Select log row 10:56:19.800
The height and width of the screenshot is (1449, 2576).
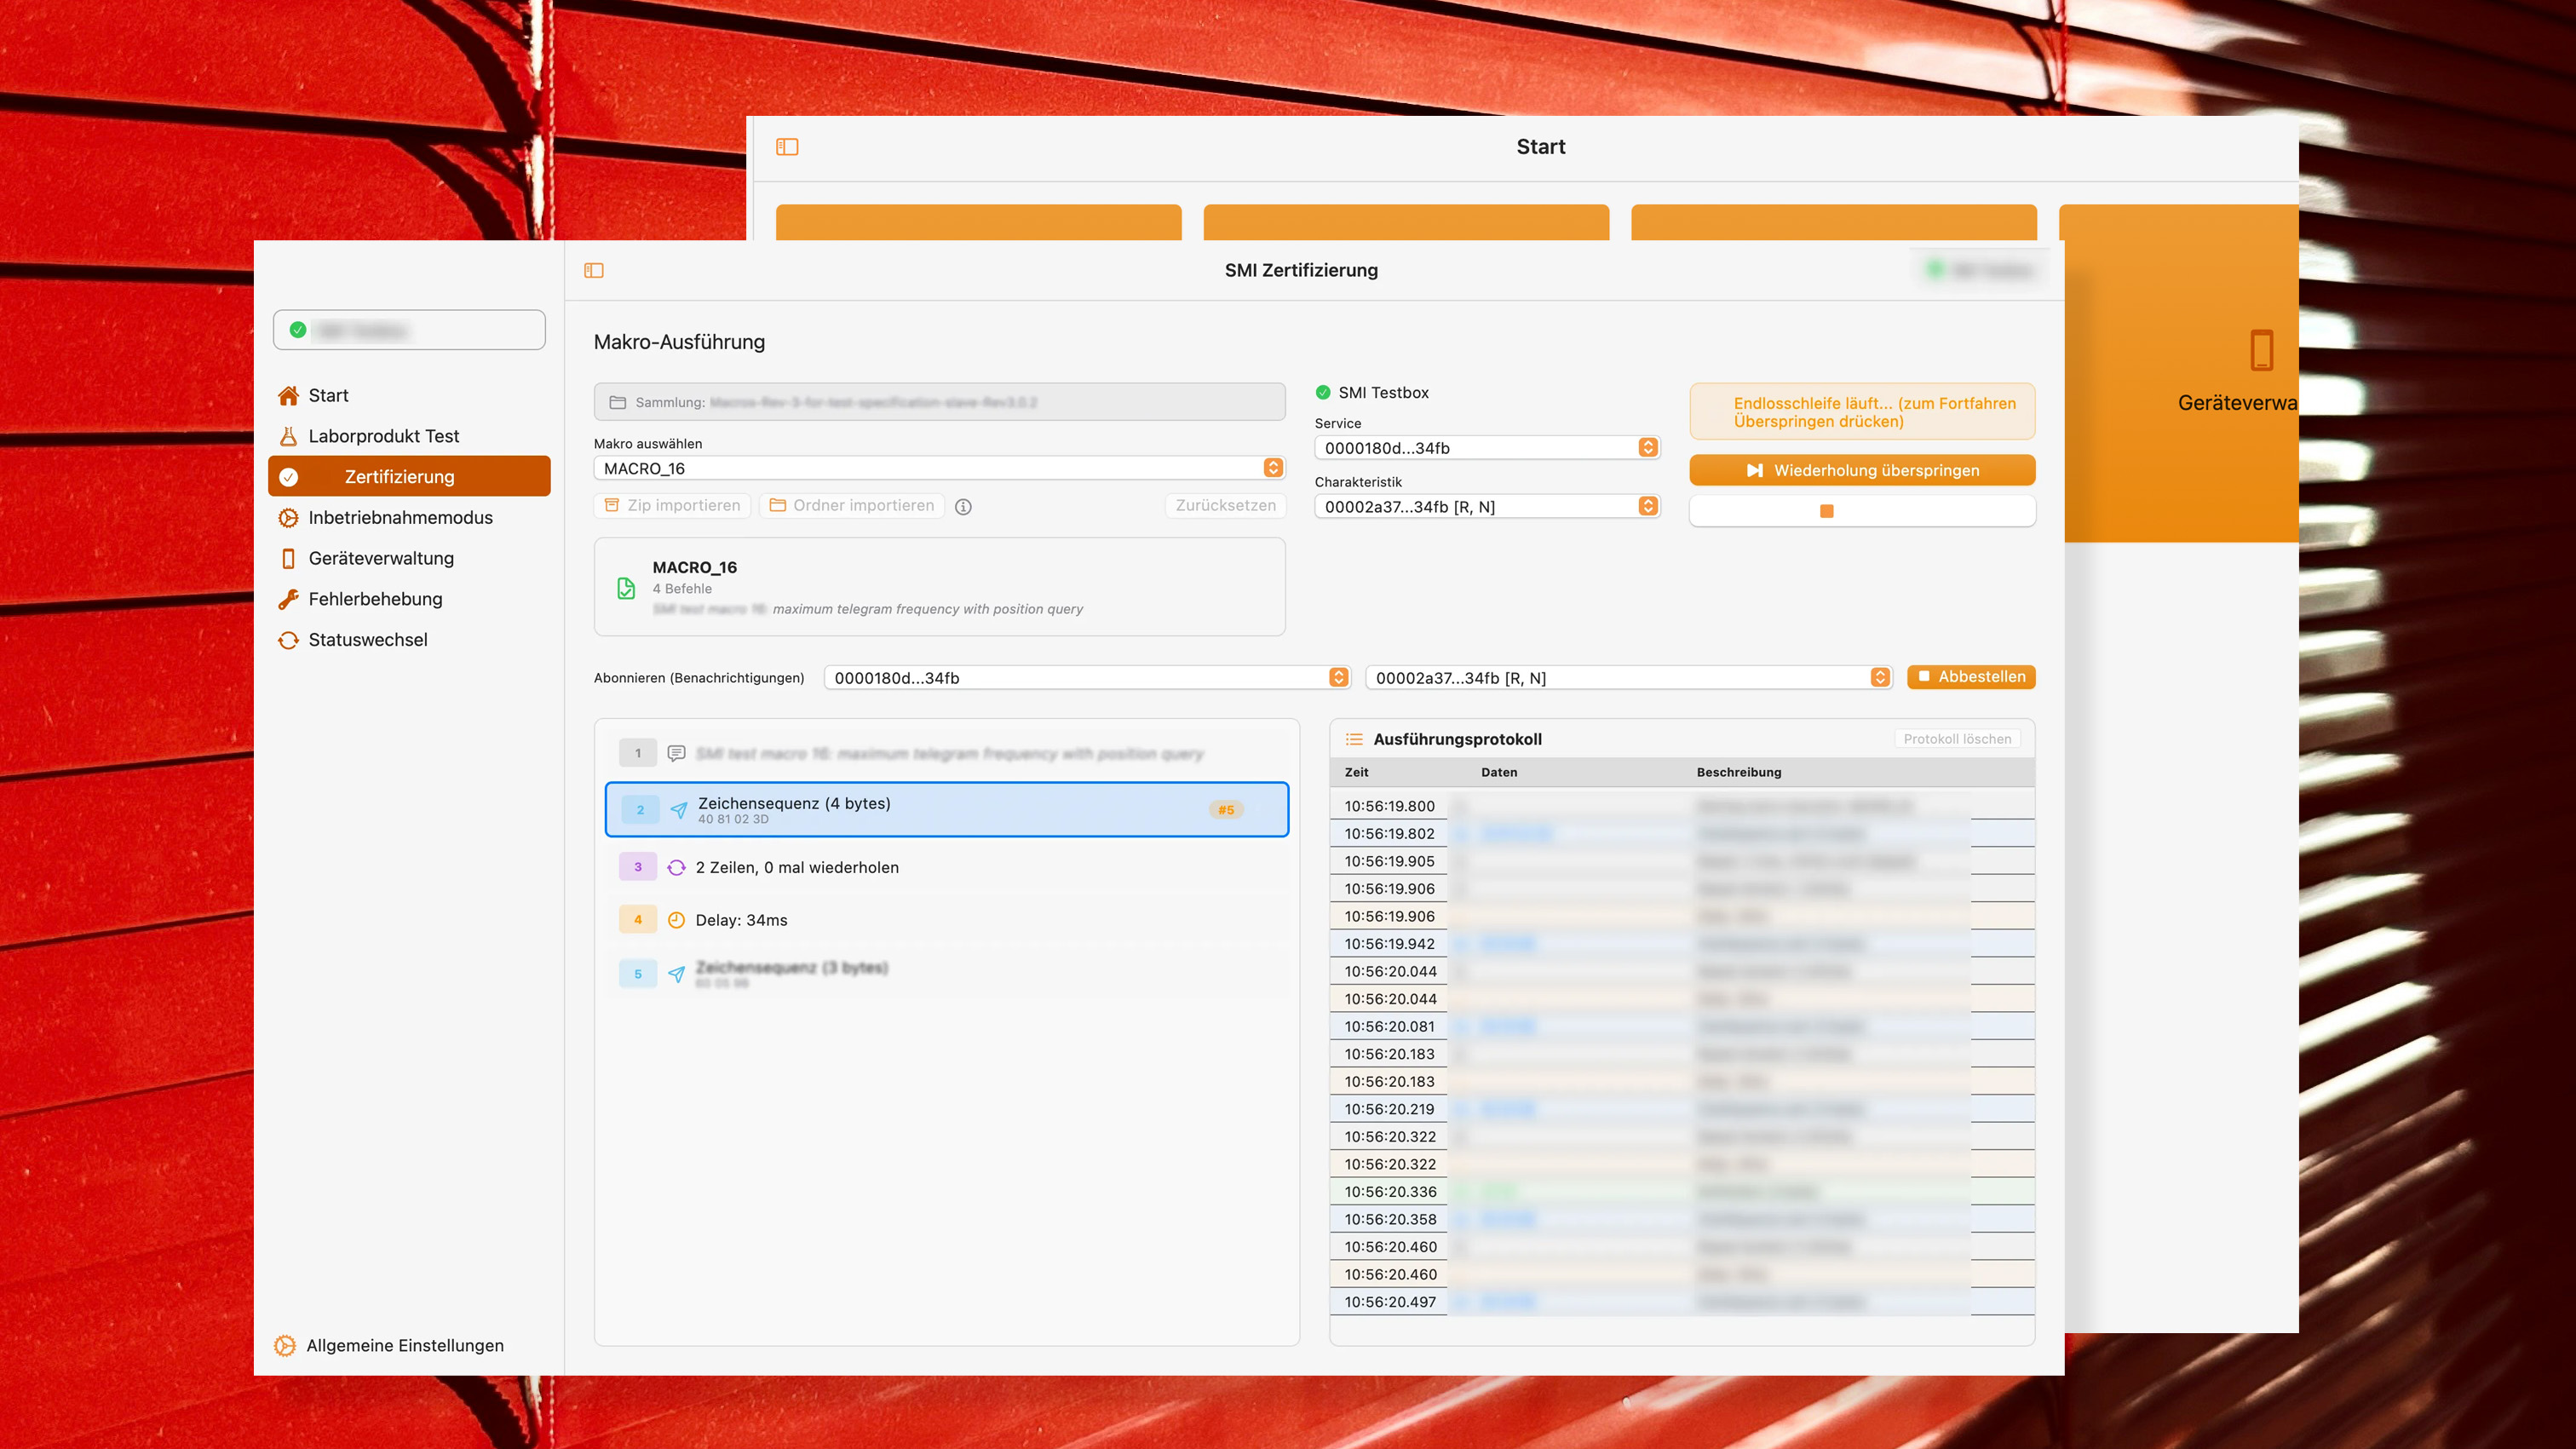(1682, 806)
